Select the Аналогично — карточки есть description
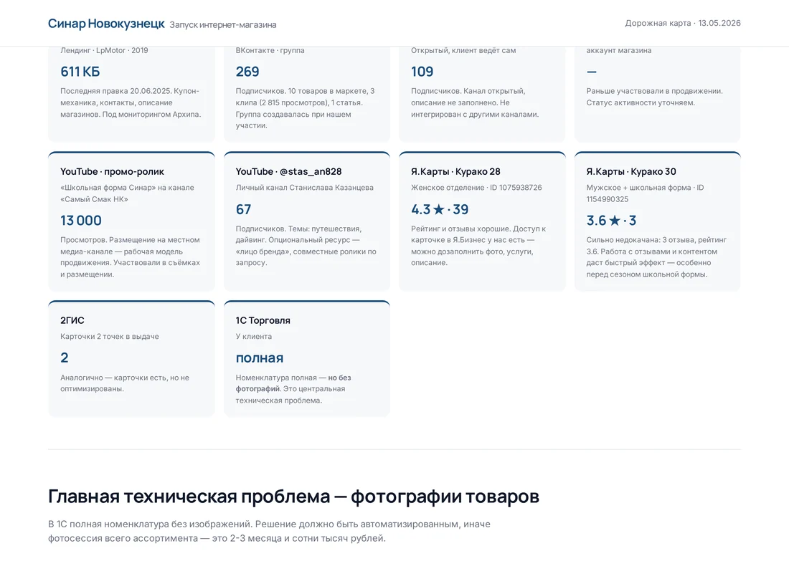This screenshot has height=566, width=789. pyautogui.click(x=125, y=383)
